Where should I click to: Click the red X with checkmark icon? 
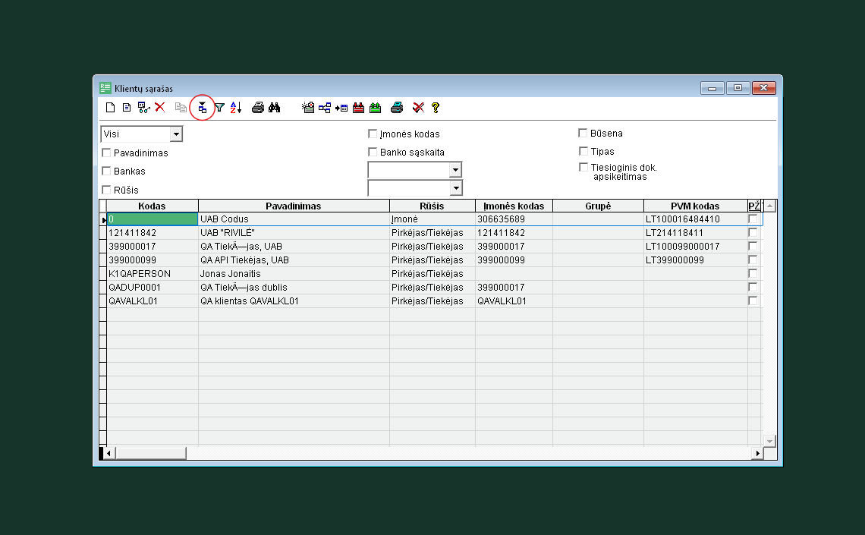418,108
